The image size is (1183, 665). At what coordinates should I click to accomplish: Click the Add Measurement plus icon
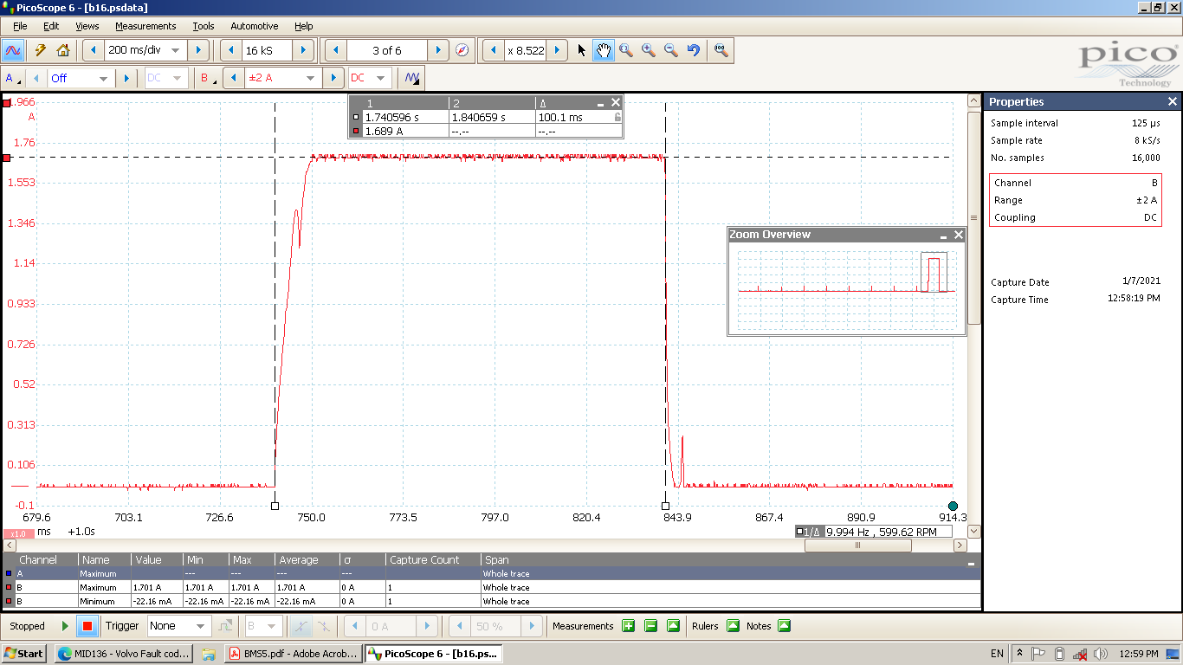click(628, 626)
